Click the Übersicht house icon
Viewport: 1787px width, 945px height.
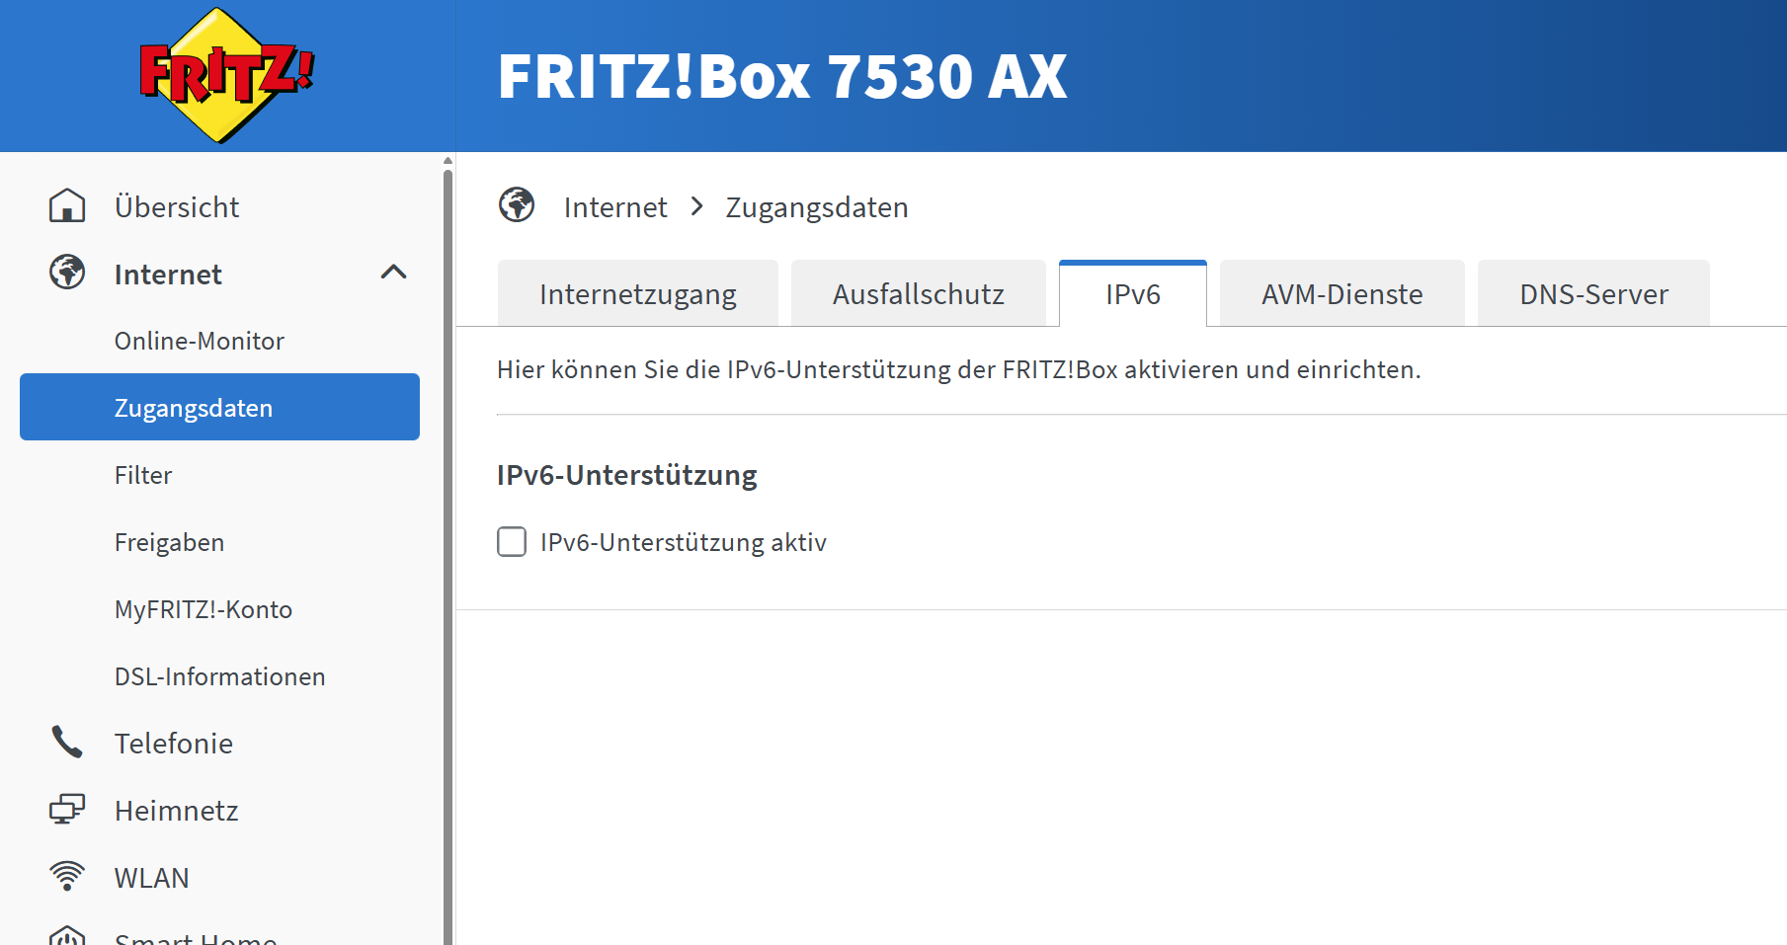pos(67,206)
